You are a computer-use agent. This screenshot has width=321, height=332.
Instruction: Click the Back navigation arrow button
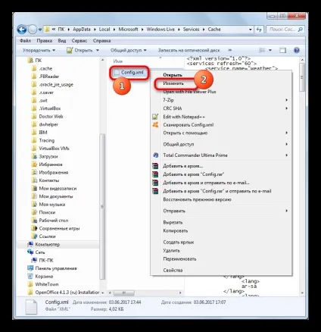point(22,30)
